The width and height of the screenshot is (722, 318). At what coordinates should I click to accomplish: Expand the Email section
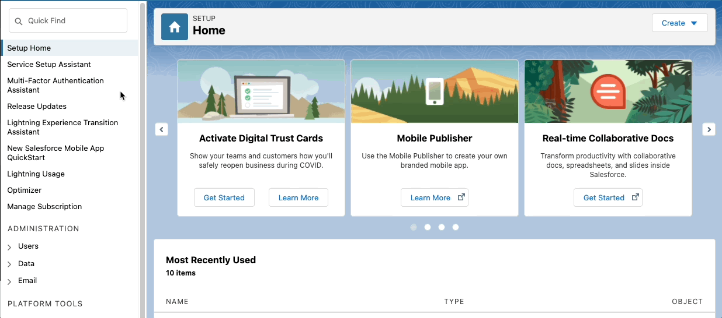click(9, 281)
